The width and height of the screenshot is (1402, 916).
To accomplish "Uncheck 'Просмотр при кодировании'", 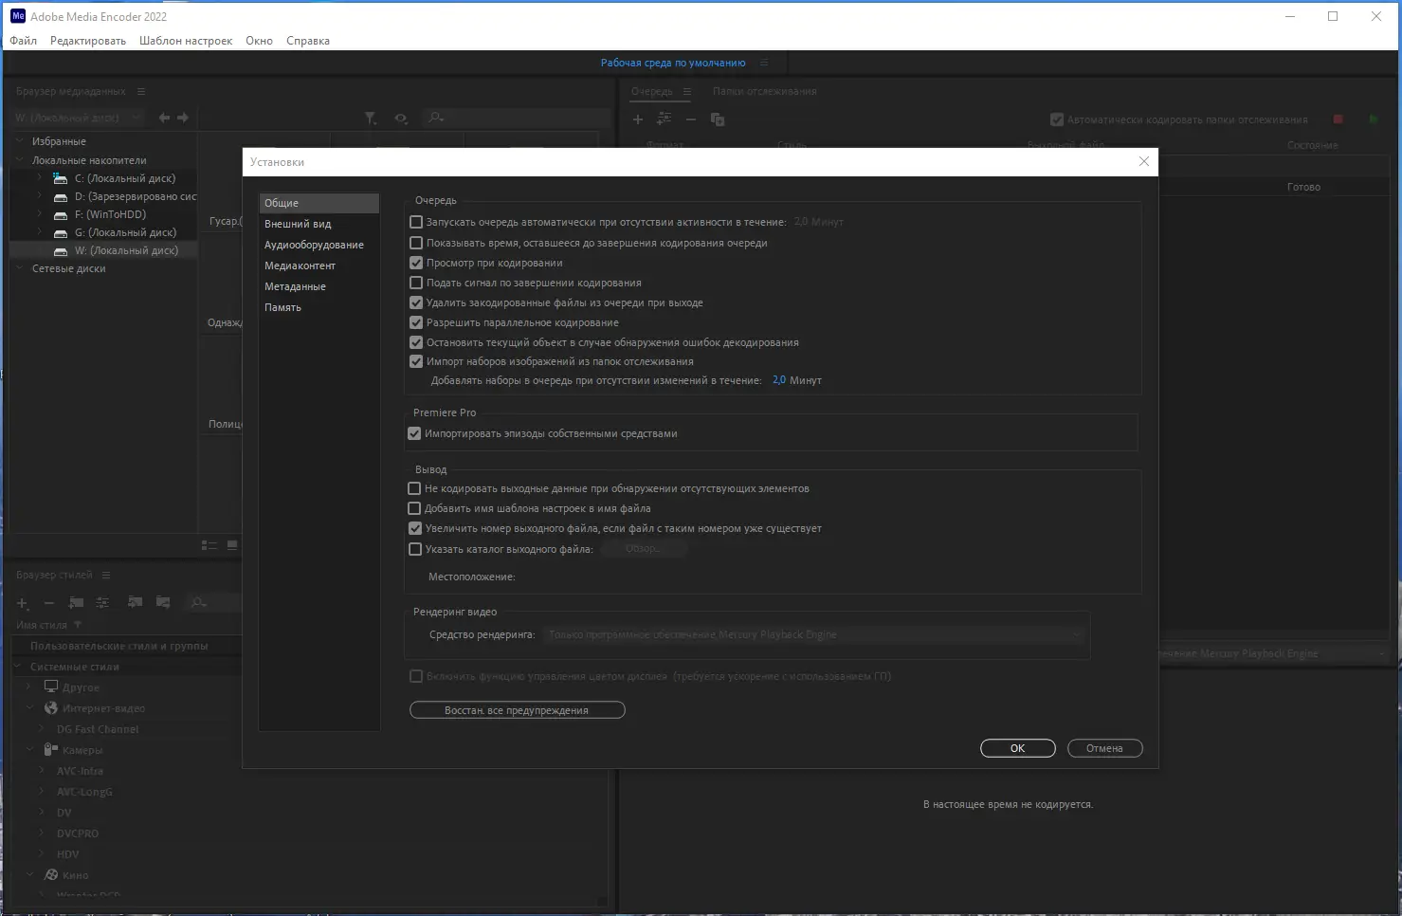I will [x=416, y=263].
